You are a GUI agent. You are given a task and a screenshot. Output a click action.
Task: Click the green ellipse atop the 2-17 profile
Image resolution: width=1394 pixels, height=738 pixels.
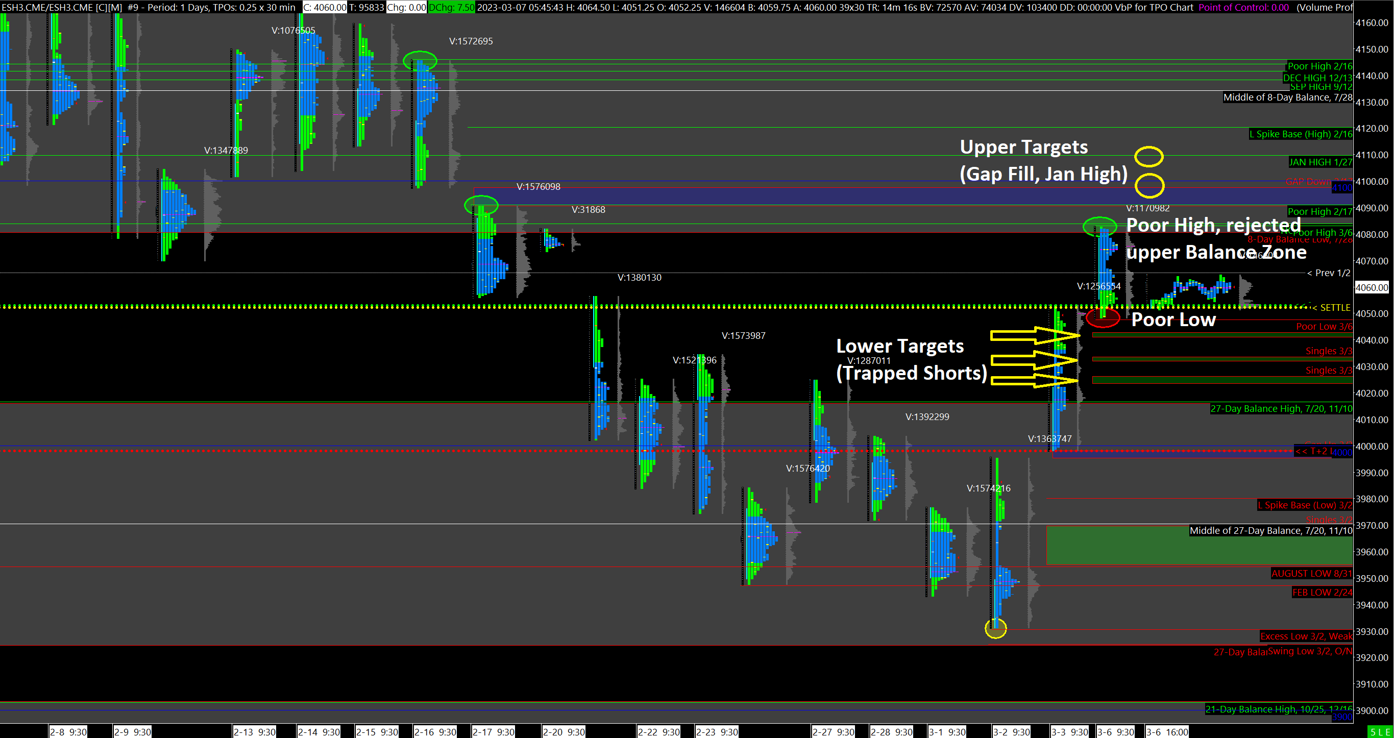click(481, 205)
